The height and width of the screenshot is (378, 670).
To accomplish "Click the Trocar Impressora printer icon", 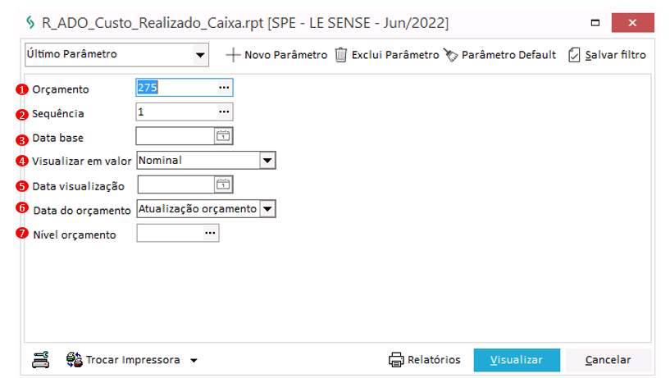I will (75, 359).
